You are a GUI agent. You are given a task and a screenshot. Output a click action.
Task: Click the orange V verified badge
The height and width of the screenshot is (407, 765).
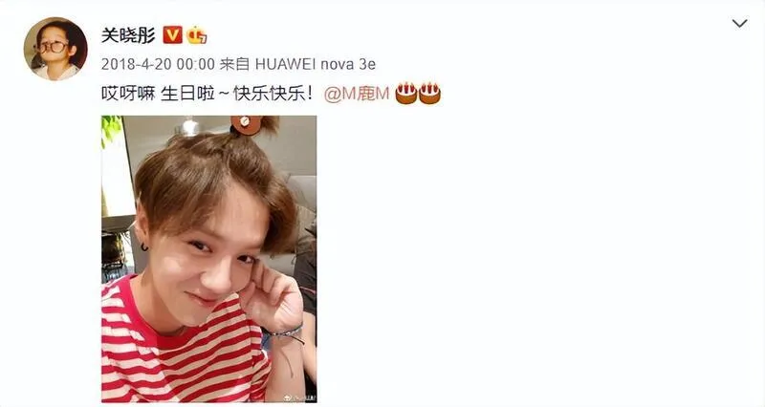click(x=172, y=35)
